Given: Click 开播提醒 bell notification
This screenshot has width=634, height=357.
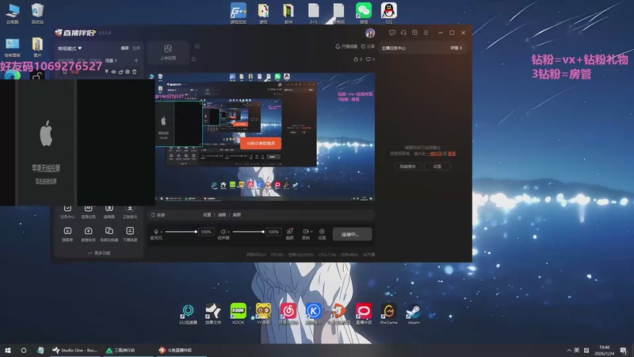Looking at the screenshot, I should pyautogui.click(x=346, y=47).
